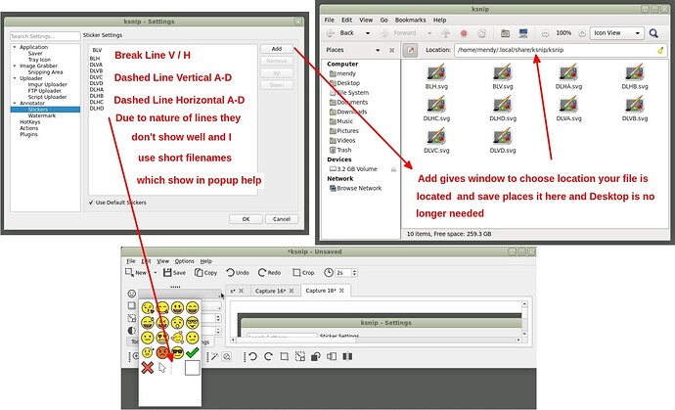Collapse the Uploader tree node
This screenshot has width=675, height=410.
click(x=15, y=78)
